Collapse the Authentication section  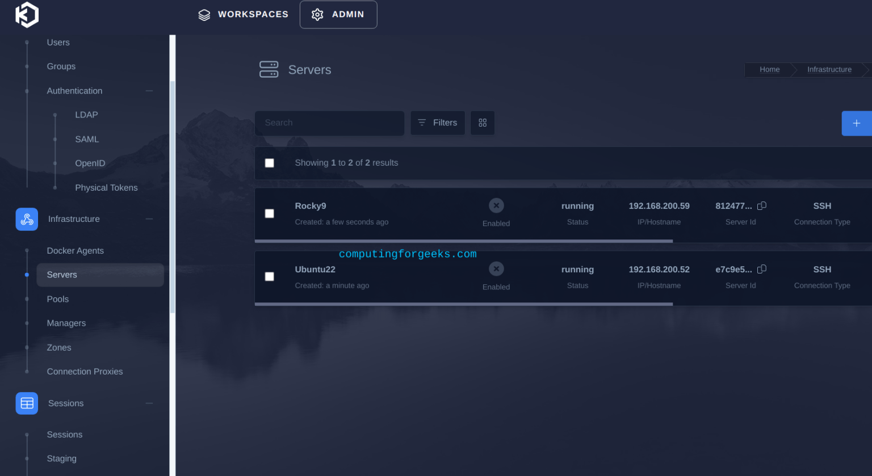tap(149, 90)
